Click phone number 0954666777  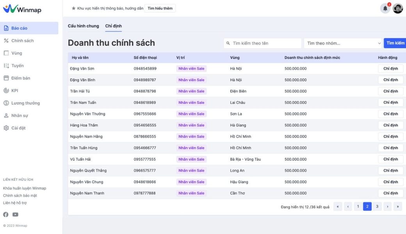[145, 148]
